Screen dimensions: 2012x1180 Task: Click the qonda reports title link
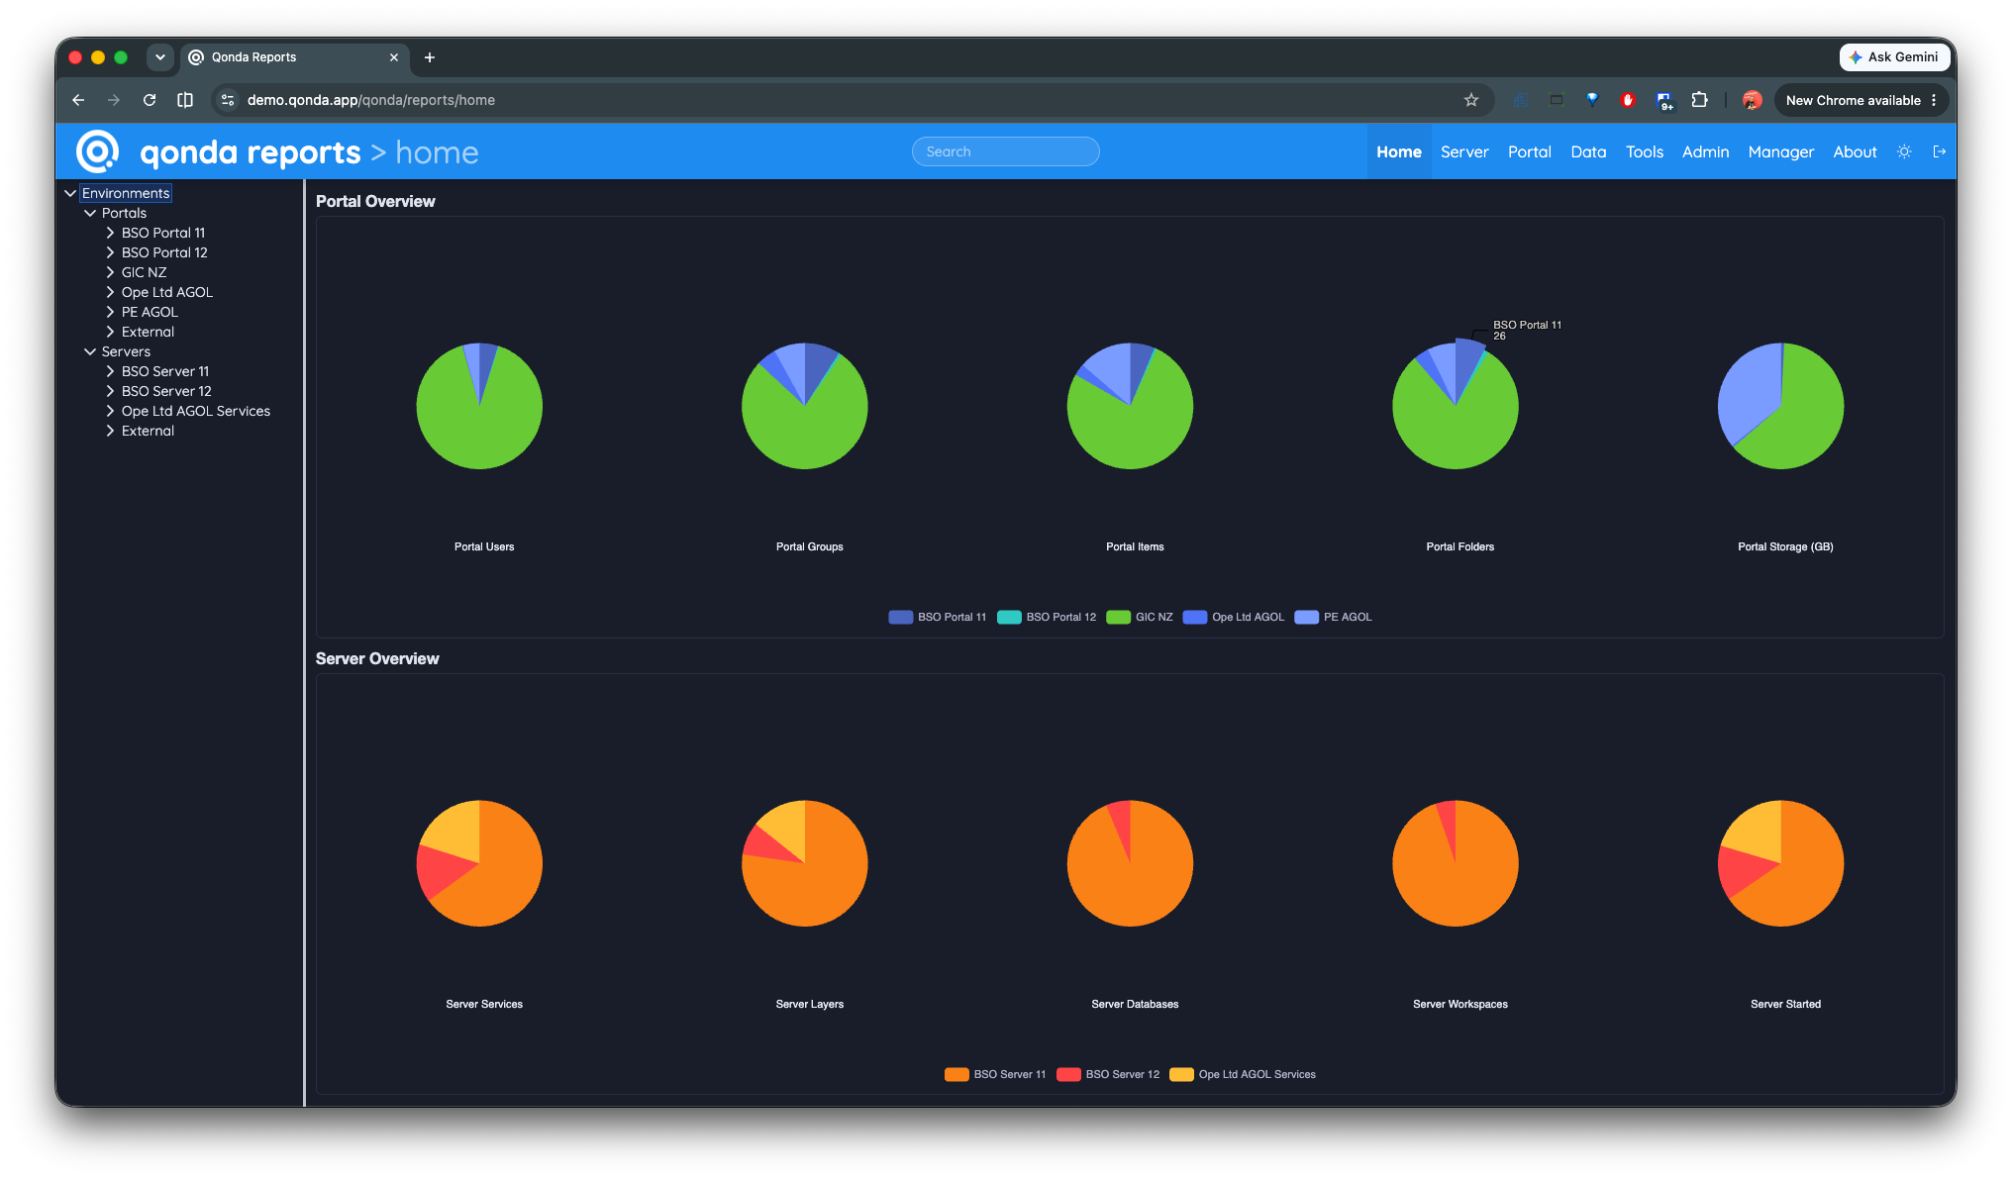[x=251, y=152]
